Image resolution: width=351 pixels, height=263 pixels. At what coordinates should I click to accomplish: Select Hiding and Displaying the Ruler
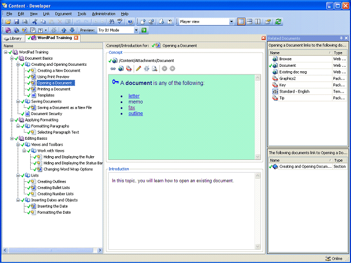(x=69, y=157)
